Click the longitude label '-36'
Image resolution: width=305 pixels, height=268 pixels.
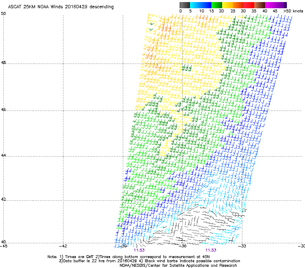[183, 246]
